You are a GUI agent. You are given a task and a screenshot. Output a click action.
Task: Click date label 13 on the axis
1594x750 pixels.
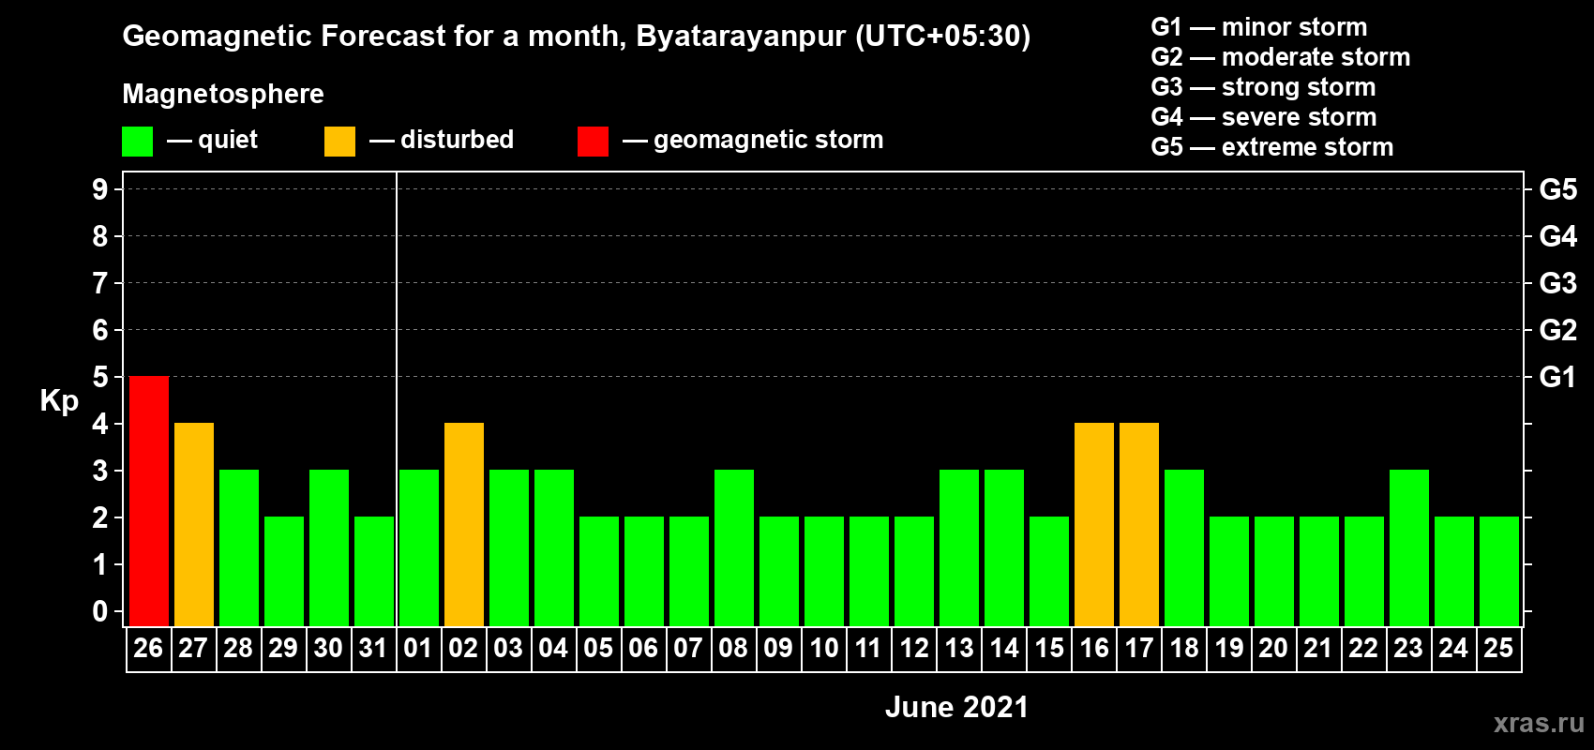click(959, 648)
